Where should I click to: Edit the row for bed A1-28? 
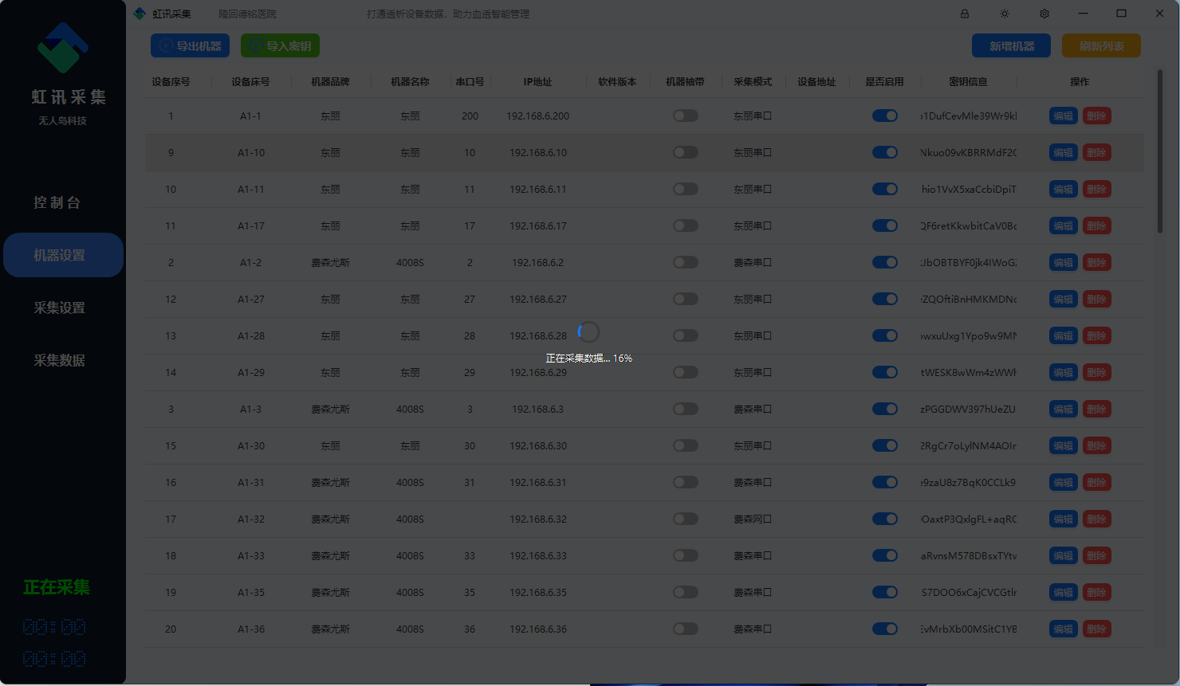click(x=1064, y=335)
